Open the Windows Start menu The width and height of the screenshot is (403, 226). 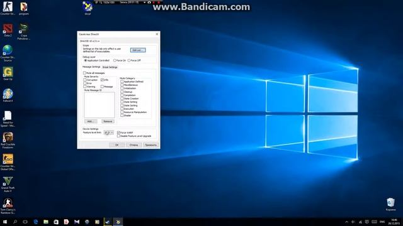click(5, 222)
